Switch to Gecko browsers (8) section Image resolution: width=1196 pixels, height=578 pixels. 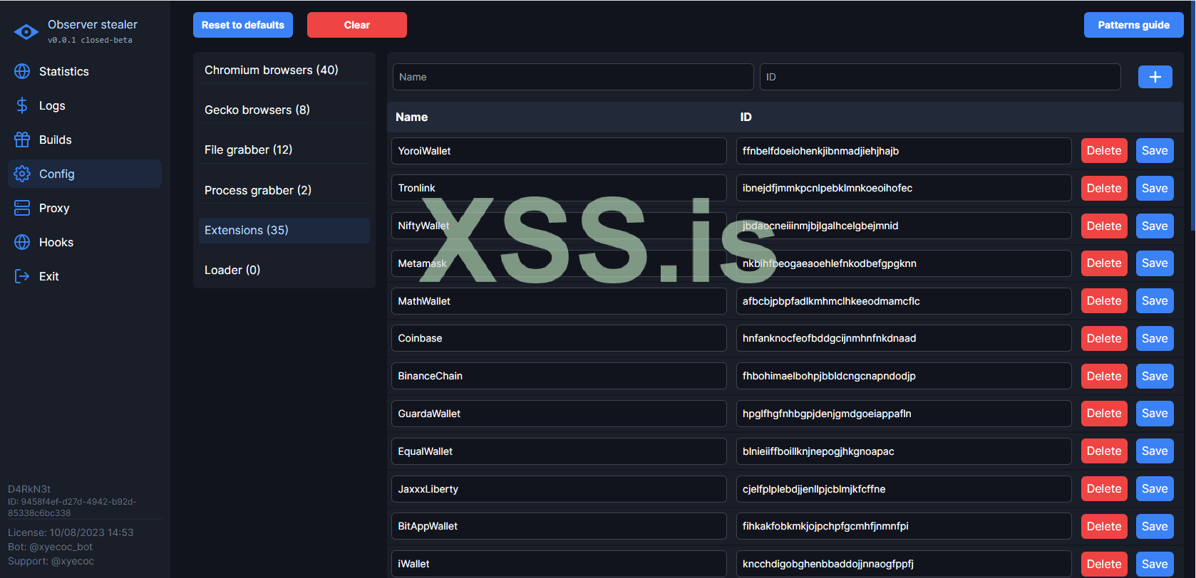point(284,110)
